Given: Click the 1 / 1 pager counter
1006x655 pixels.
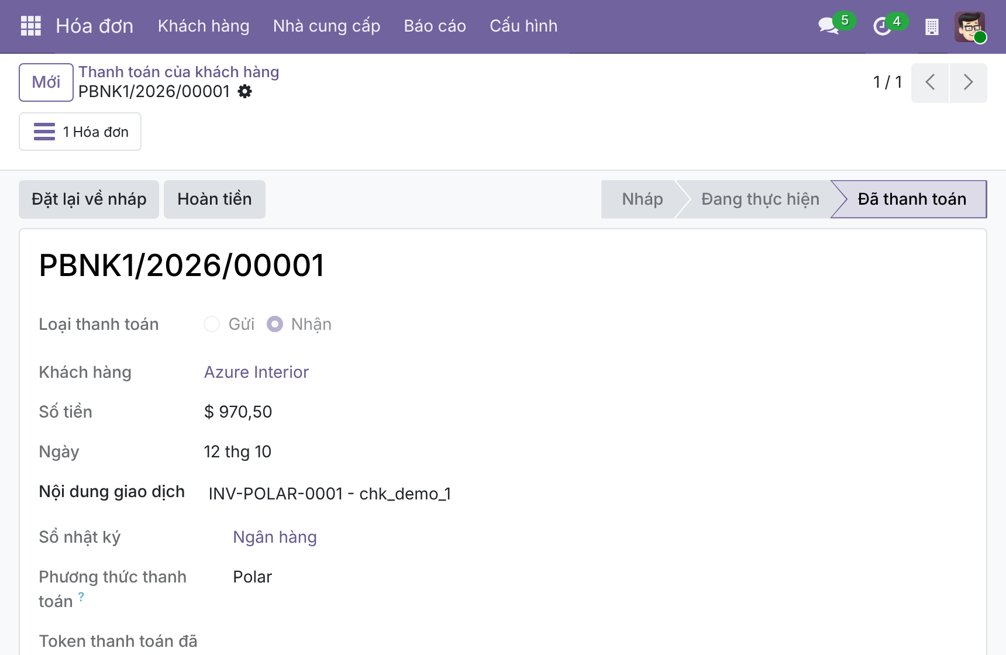Looking at the screenshot, I should [x=887, y=82].
